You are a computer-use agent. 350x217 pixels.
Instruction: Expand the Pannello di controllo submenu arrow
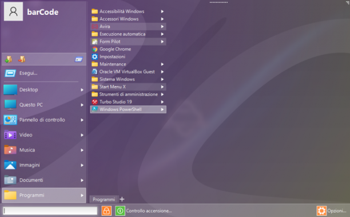click(82, 120)
